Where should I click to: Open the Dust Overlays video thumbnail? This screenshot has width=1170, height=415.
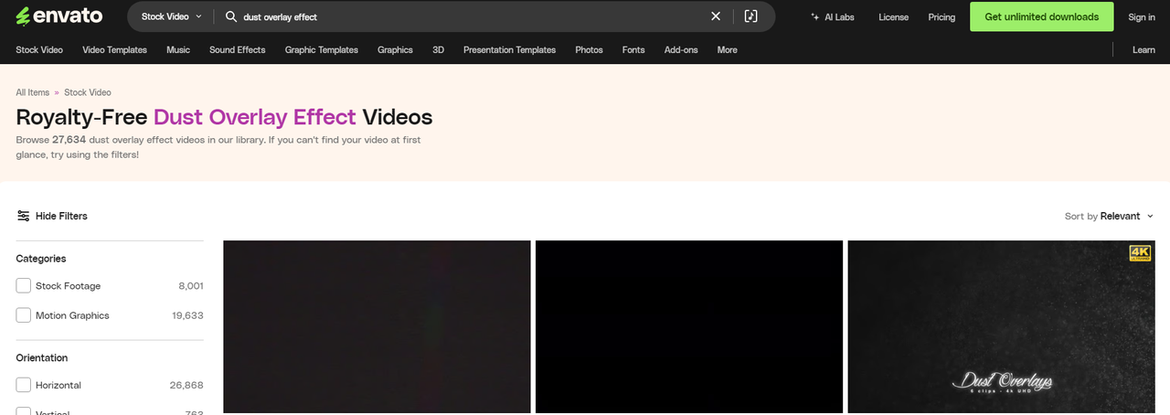[1002, 326]
